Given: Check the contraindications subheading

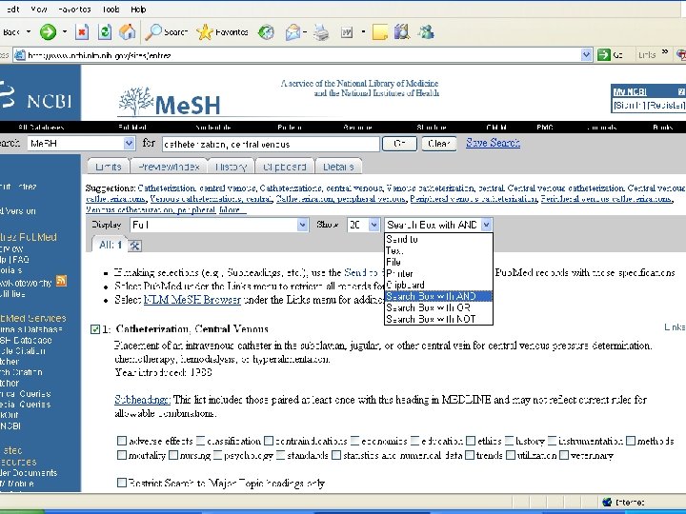Looking at the screenshot, I should coord(269,441).
